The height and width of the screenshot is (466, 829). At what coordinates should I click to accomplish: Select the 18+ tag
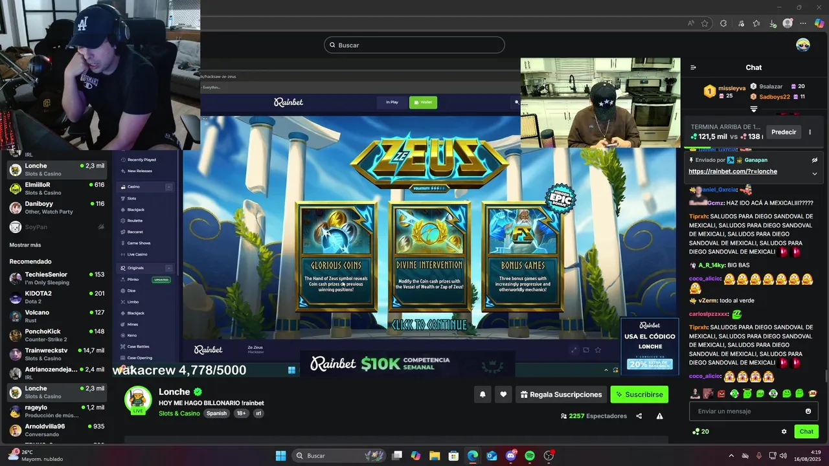tap(241, 414)
